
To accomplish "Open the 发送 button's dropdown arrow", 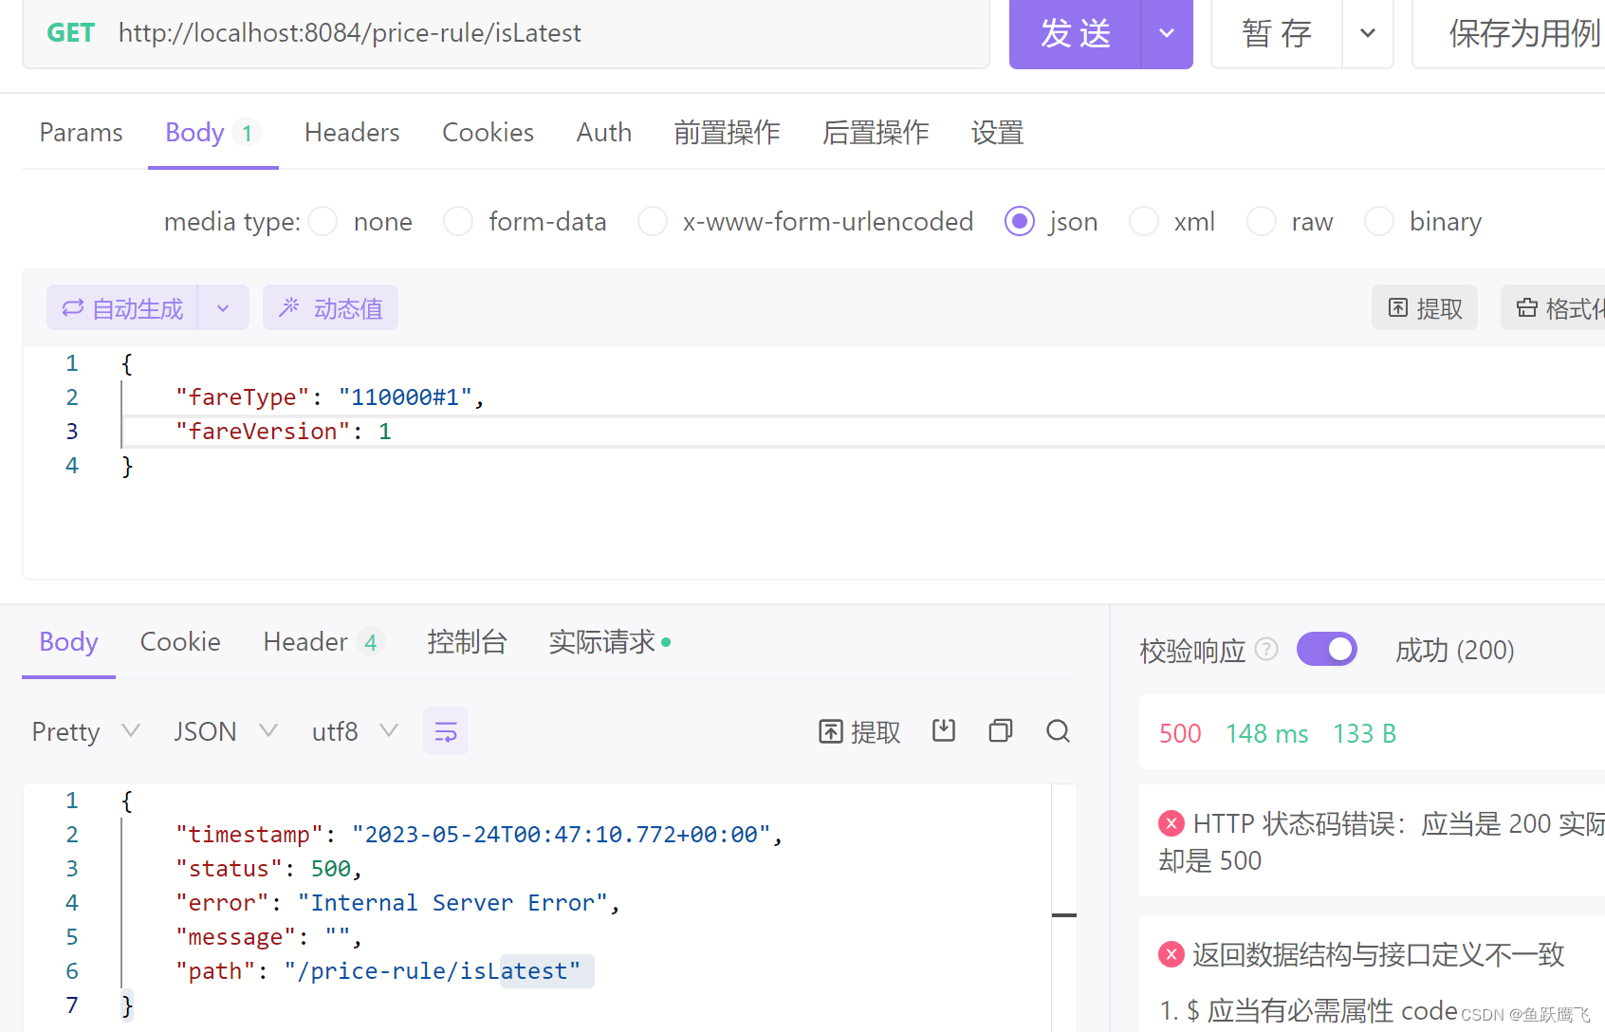I will pos(1165,33).
